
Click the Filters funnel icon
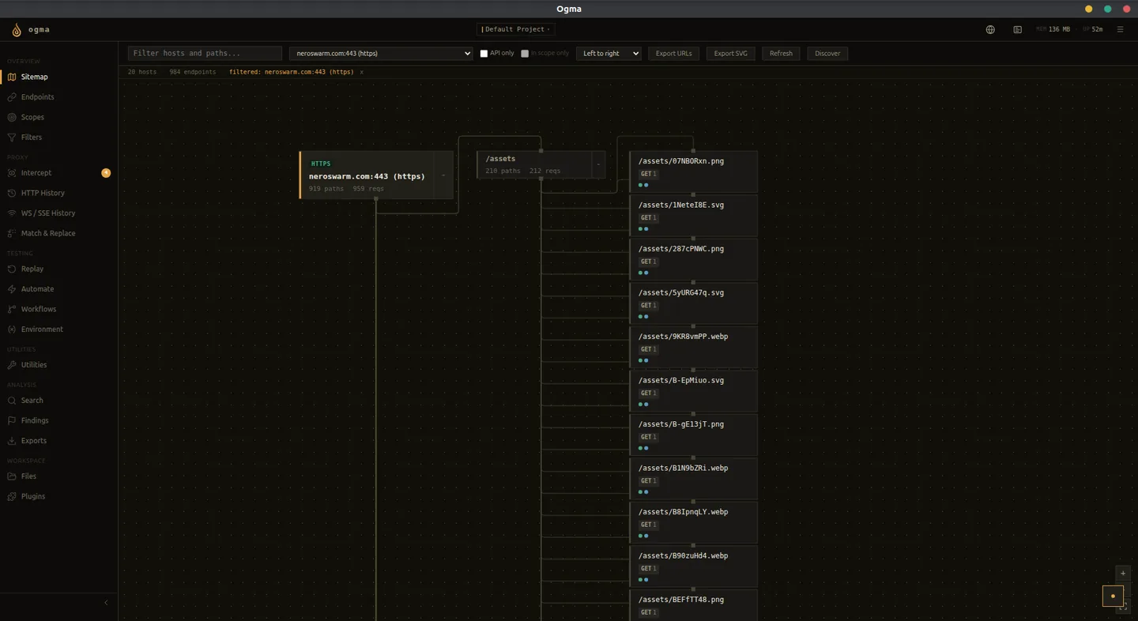click(12, 137)
